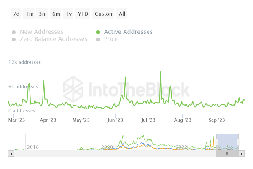Toggle Zero Balance Addresses series on
This screenshot has height=169, width=253.
[x=54, y=39]
